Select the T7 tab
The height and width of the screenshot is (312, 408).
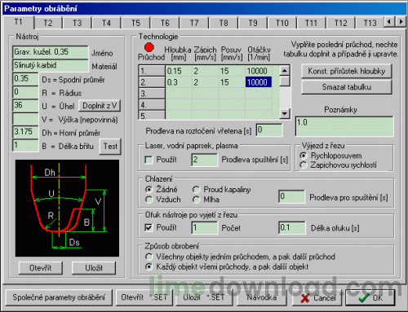(194, 23)
